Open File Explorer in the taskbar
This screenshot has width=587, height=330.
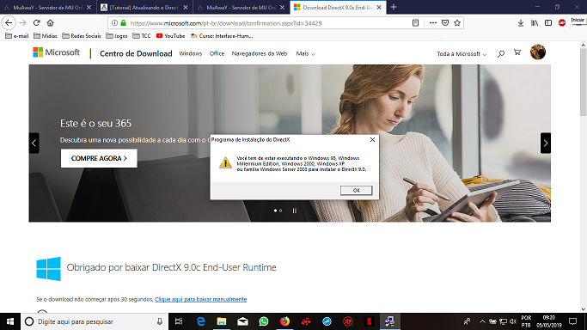pyautogui.click(x=221, y=321)
